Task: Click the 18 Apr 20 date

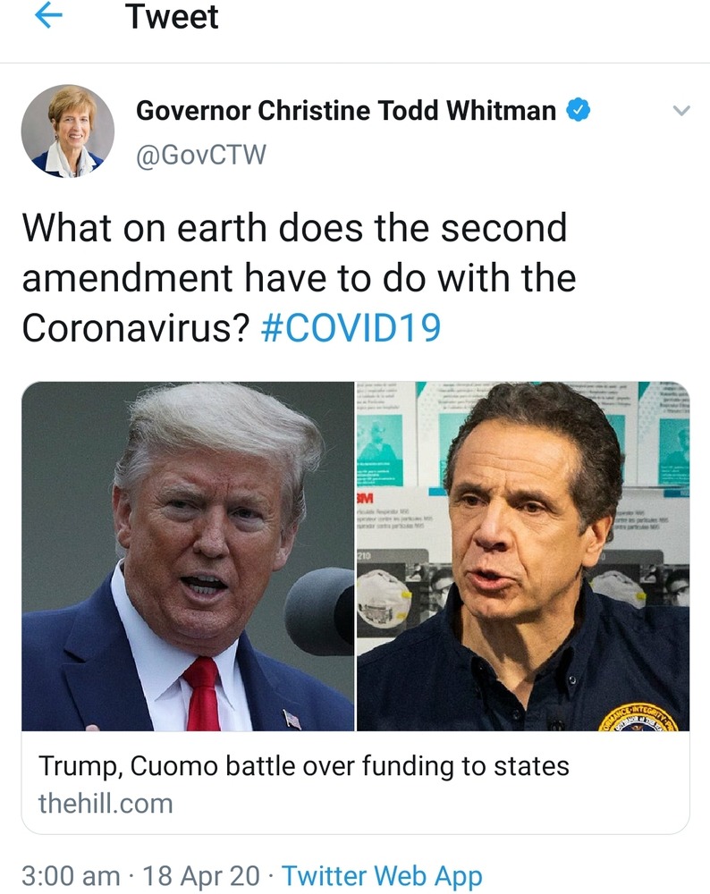Action: click(x=200, y=876)
